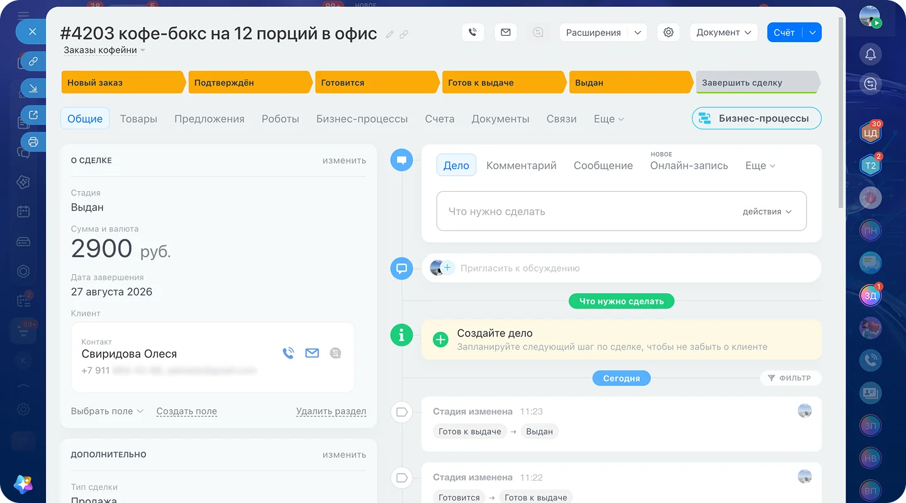Click the Фильтр button in timeline
The image size is (906, 503).
(791, 378)
